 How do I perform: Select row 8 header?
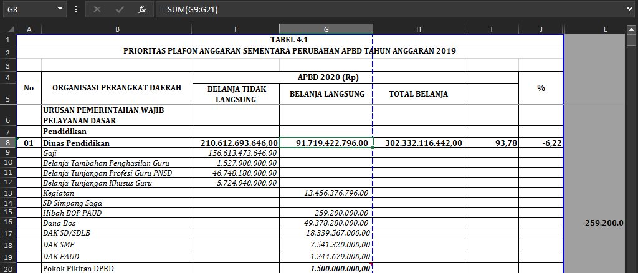pyautogui.click(x=7, y=143)
